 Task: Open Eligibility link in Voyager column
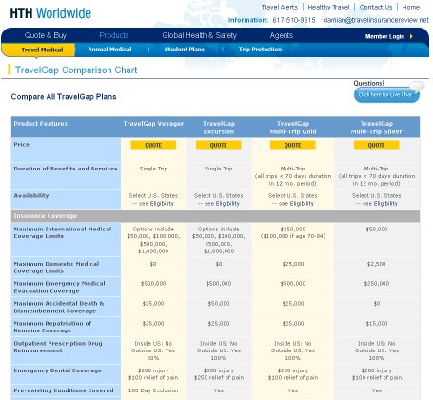click(162, 204)
